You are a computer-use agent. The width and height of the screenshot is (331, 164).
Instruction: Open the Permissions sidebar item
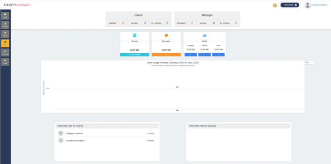pyautogui.click(x=5, y=52)
